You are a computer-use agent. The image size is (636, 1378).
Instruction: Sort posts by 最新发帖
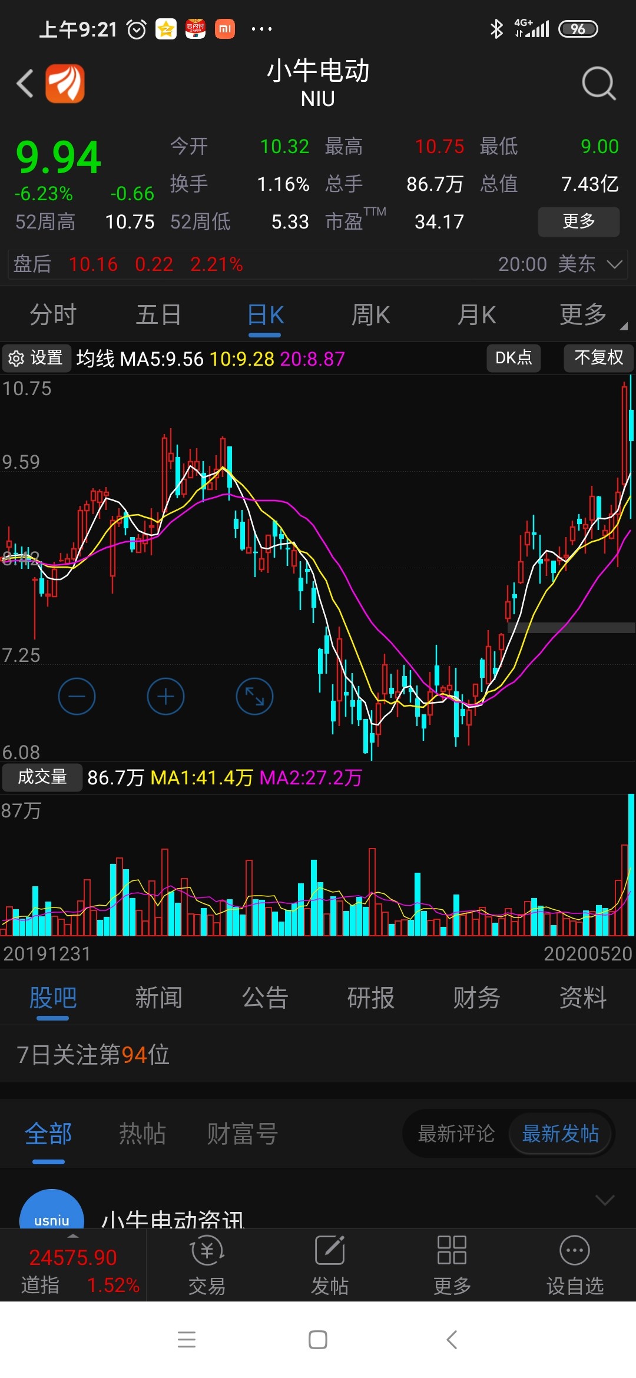(x=560, y=1134)
